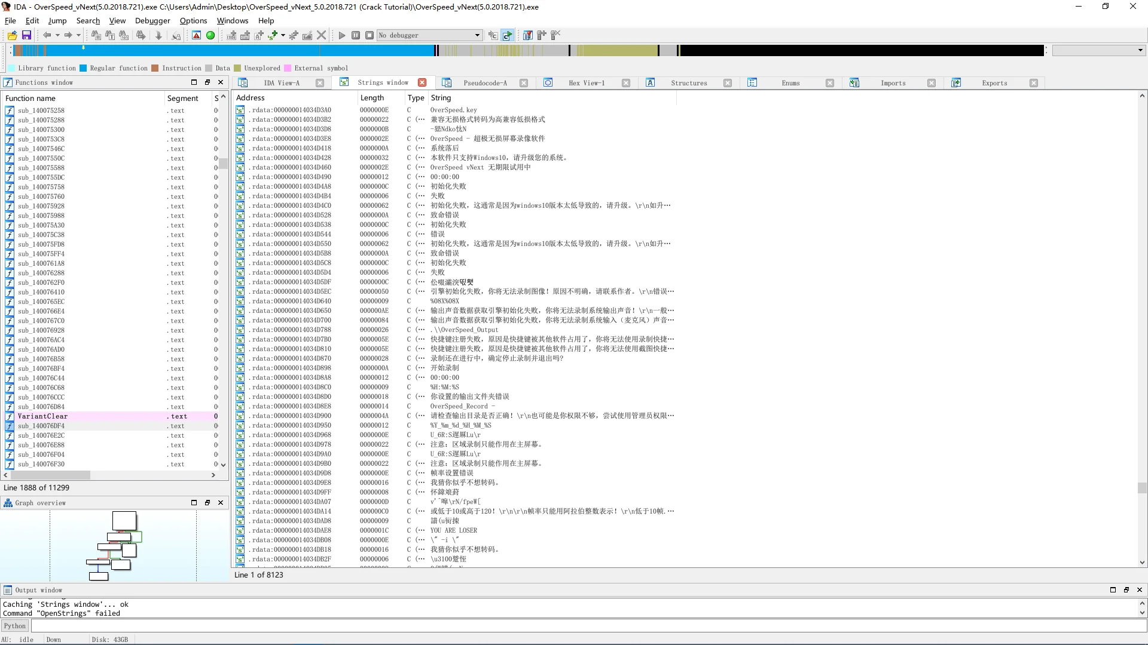Sort strings by Length column header
1148x645 pixels.
[x=381, y=98]
